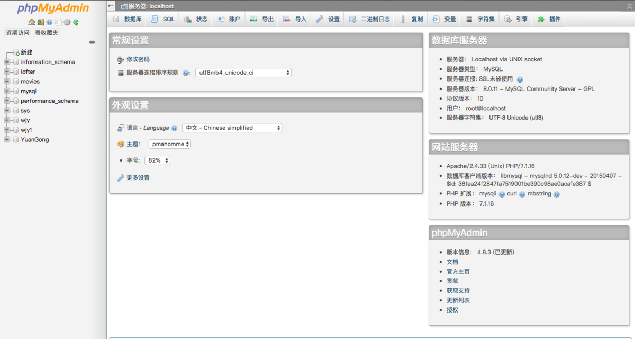
Task: Click the log out door icon
Action: click(x=40, y=22)
